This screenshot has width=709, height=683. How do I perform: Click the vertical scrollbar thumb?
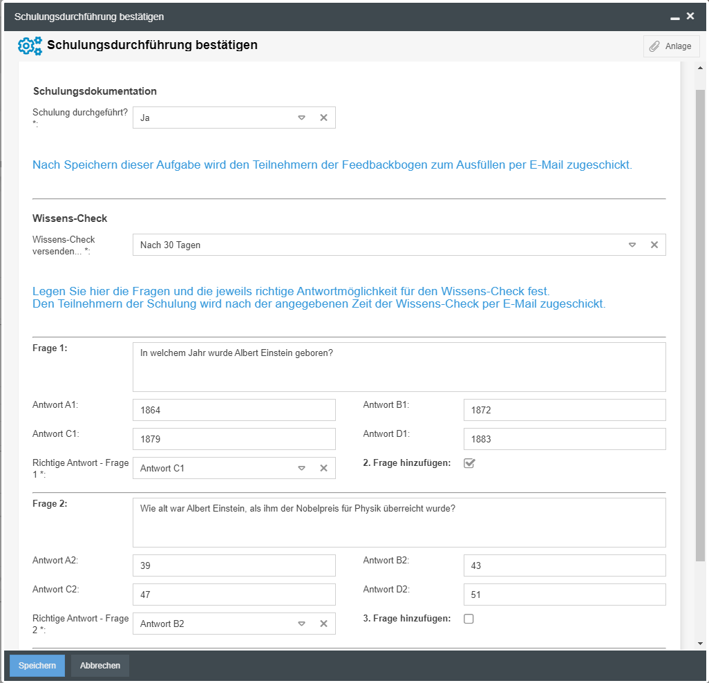[701, 326]
